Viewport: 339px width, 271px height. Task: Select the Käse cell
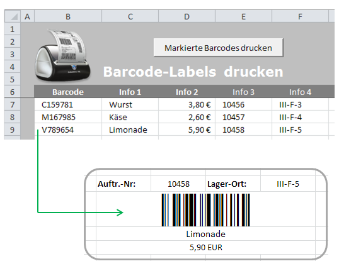click(x=130, y=117)
